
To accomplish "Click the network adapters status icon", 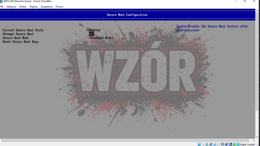I will pyautogui.click(x=211, y=144).
